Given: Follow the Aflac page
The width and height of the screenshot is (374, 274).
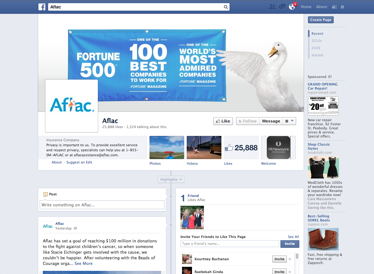Looking at the screenshot, I should coord(247,121).
